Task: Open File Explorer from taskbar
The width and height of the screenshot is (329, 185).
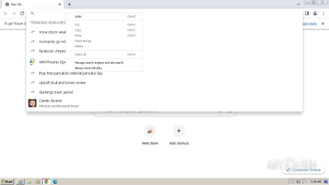Action: pyautogui.click(x=29, y=182)
